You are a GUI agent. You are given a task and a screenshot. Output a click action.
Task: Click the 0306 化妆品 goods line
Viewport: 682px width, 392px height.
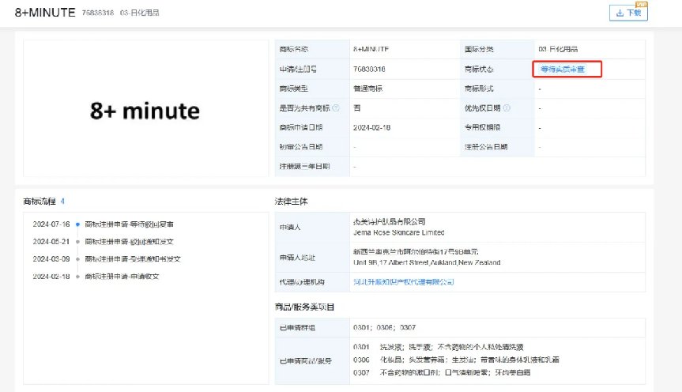tap(456, 360)
